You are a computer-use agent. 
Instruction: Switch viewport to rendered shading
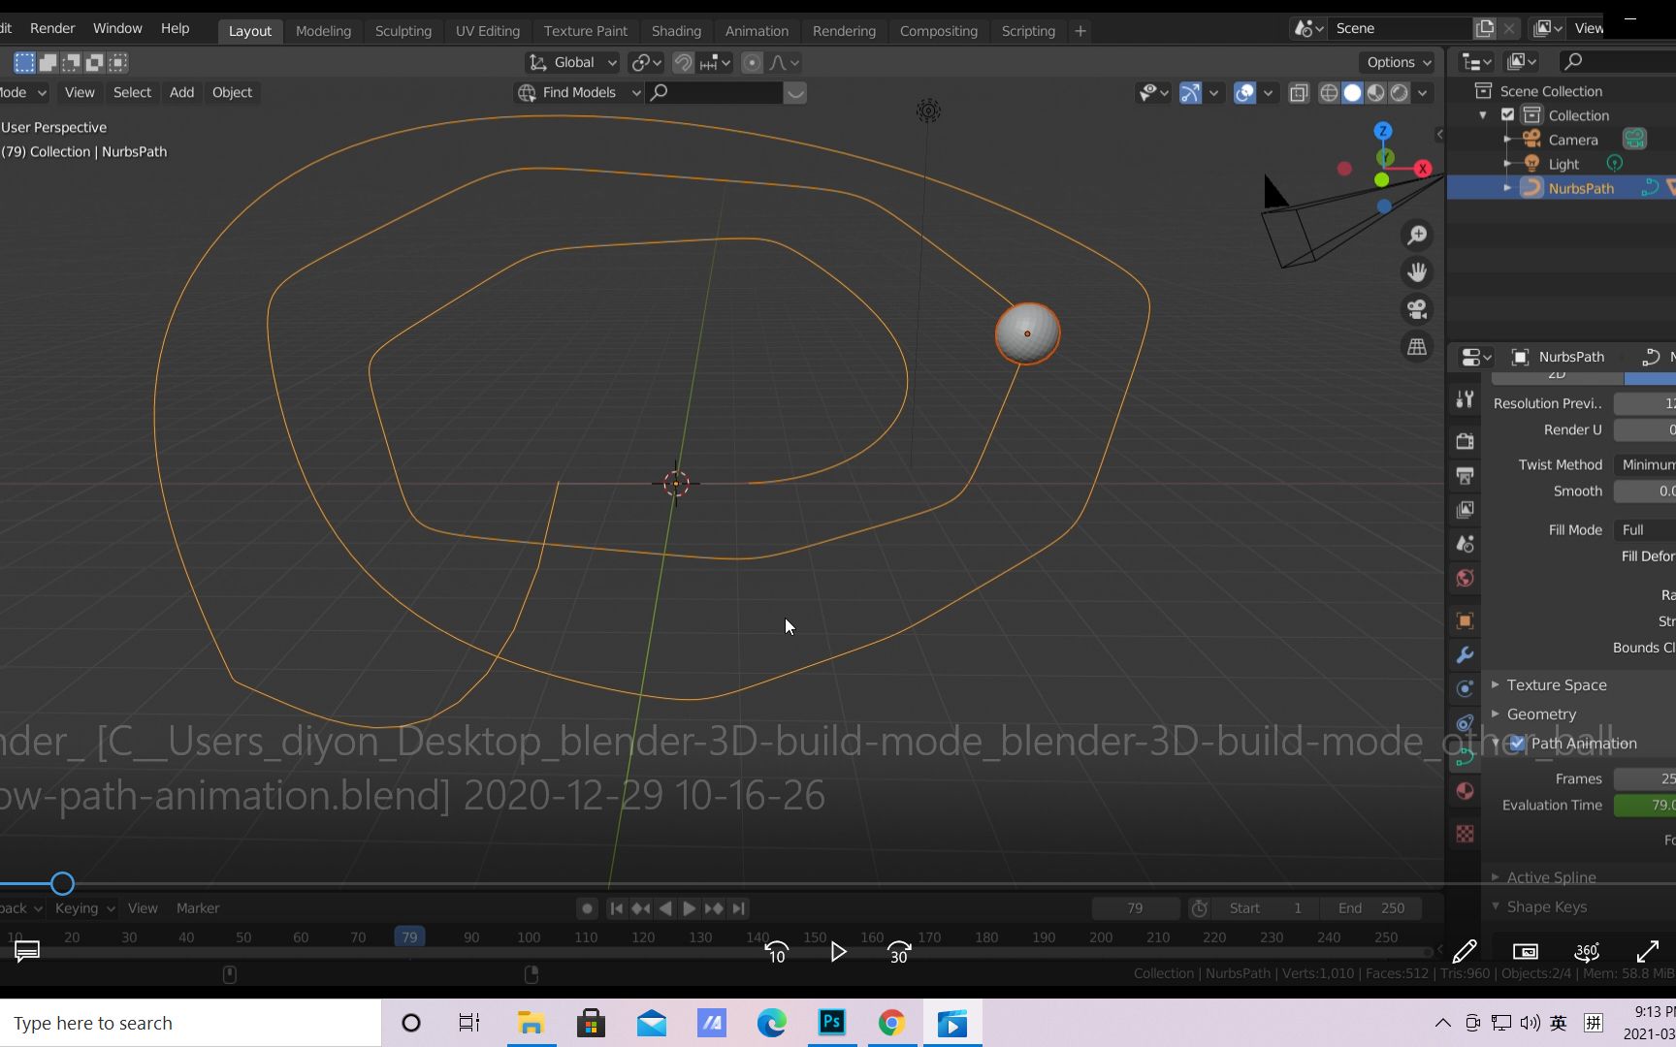click(1400, 93)
